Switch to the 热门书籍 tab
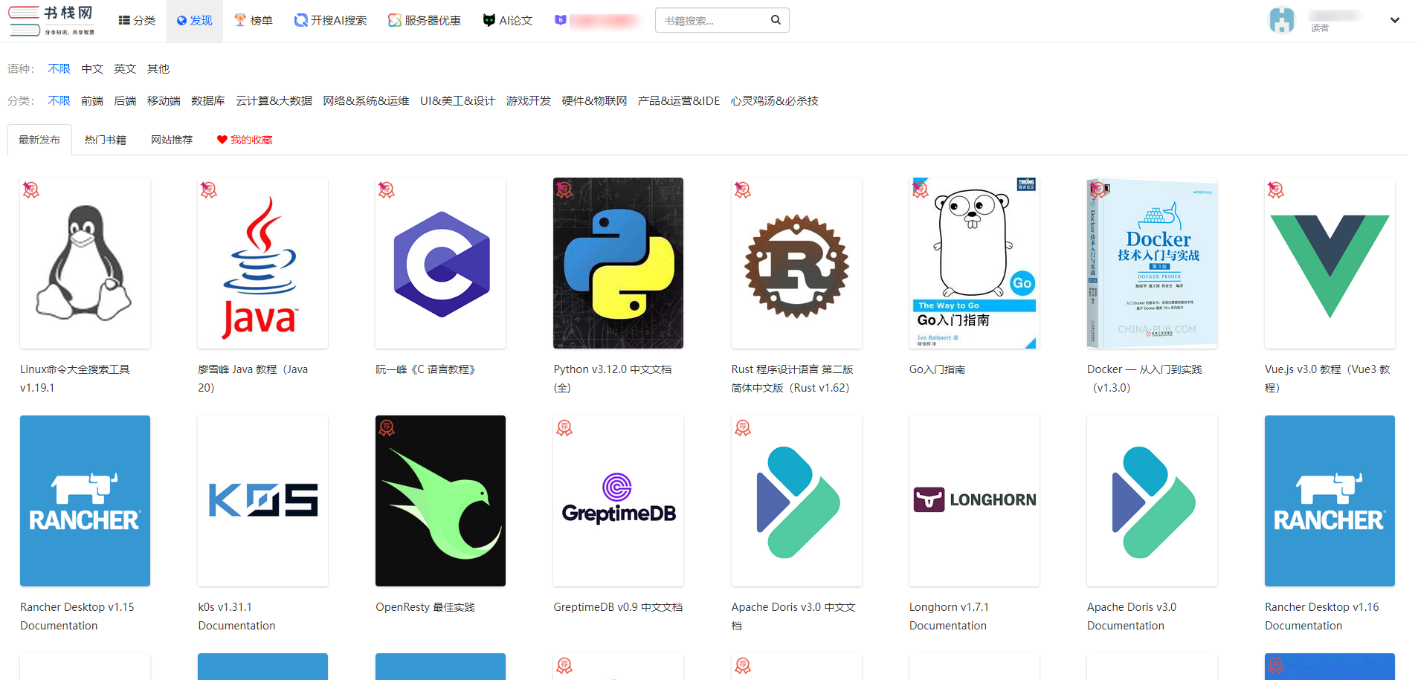1418x680 pixels. click(106, 140)
